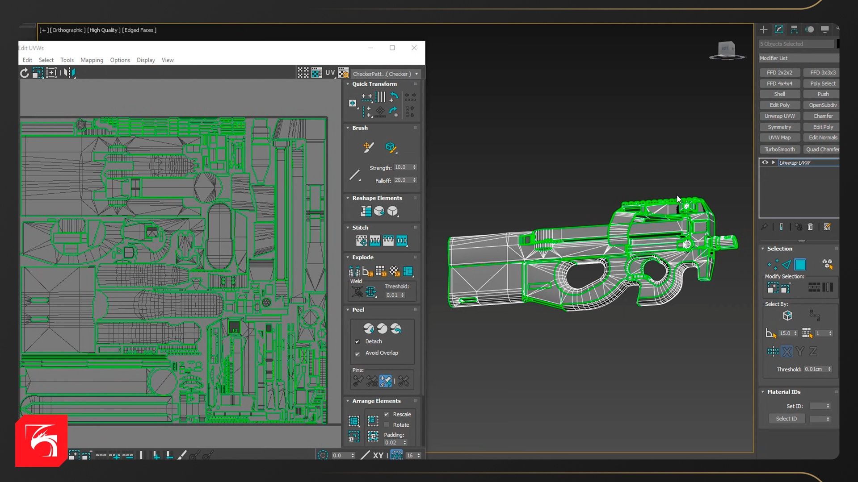Click the Mirror horizontal icon in top toolbar
Screen dimensions: 858x482
(x=69, y=73)
